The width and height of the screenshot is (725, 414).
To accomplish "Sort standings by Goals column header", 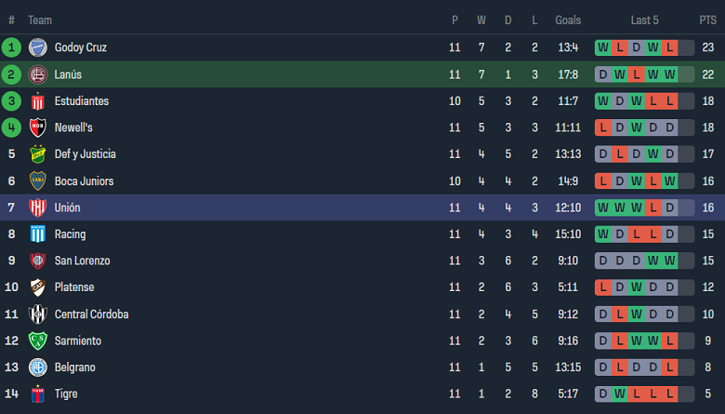I will coord(568,20).
